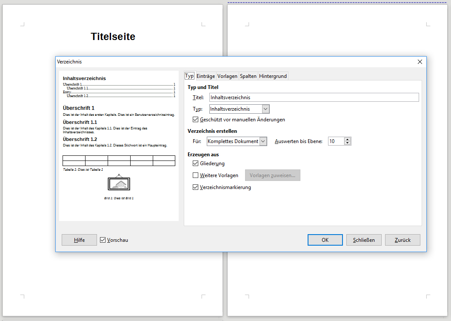The image size is (451, 321).
Task: Switch to the Einträge tab
Action: point(206,76)
